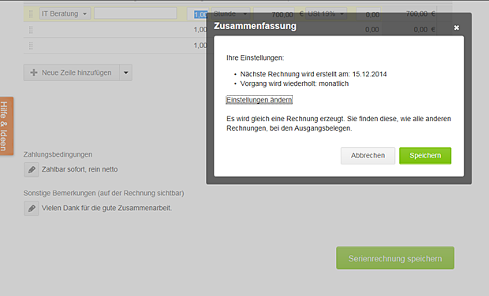Image resolution: width=489 pixels, height=296 pixels.
Task: Click the description field beside IT Beratung
Action: [136, 13]
